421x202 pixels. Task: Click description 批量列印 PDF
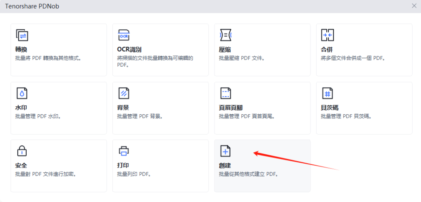coord(134,175)
